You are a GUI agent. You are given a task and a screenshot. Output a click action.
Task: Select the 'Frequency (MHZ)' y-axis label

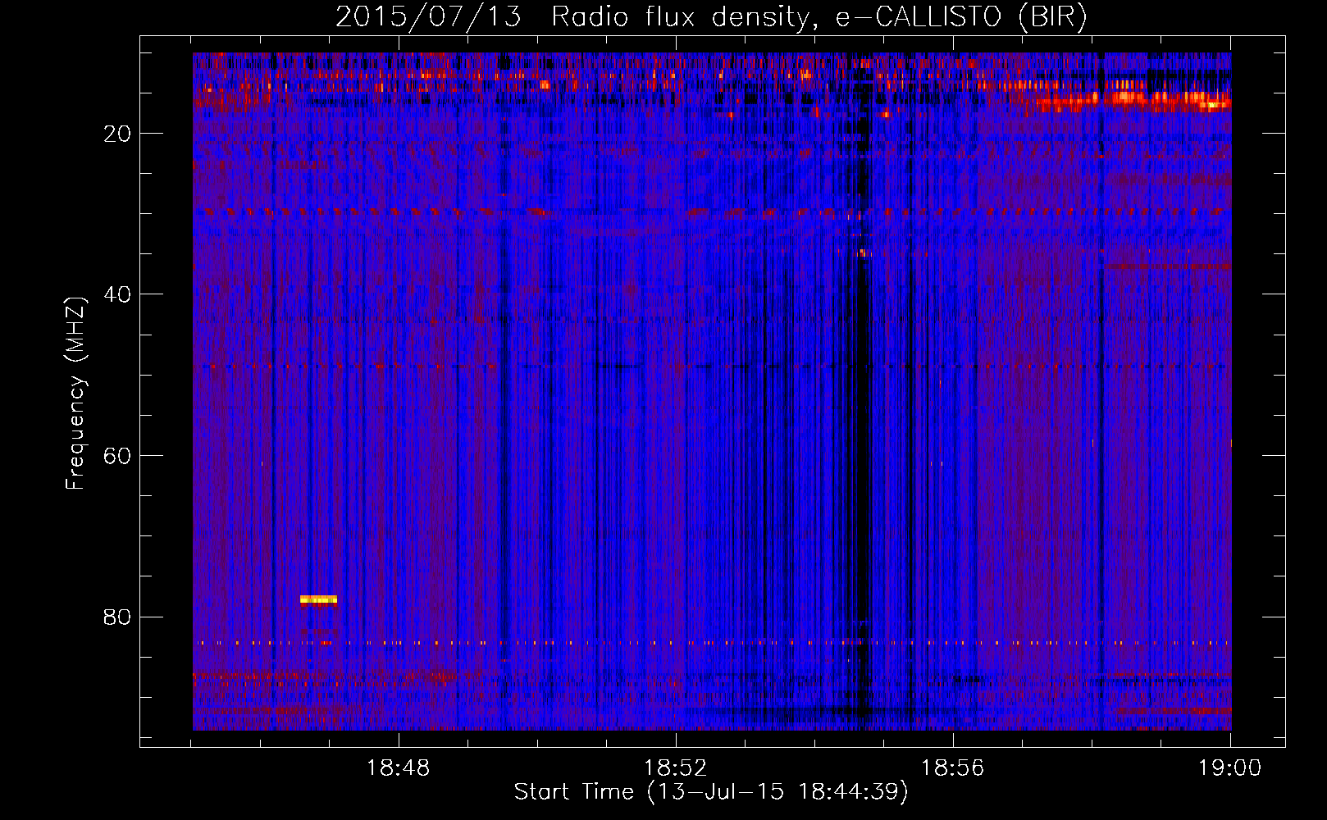click(75, 394)
